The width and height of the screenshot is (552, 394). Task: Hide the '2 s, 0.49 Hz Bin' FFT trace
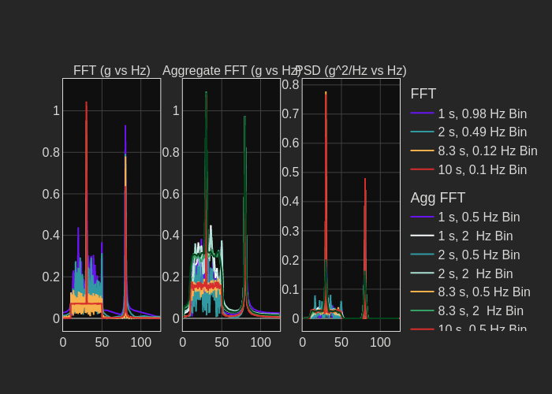(482, 132)
